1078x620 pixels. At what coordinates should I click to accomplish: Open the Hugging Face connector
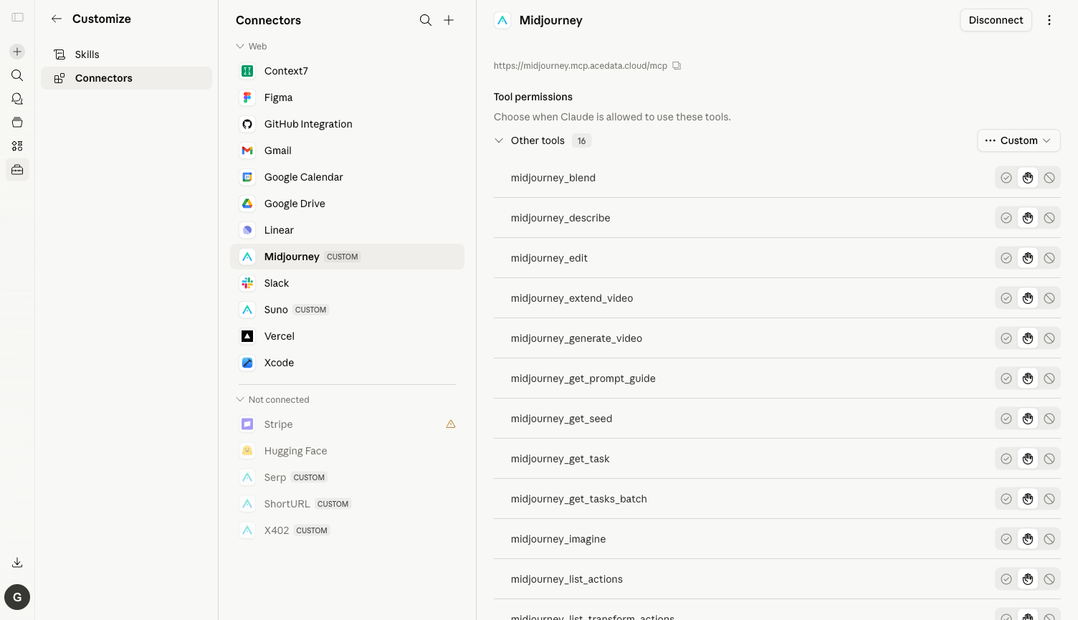[x=347, y=451]
